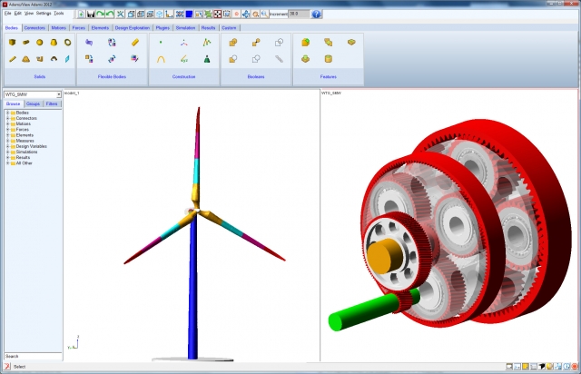Select the Torus solid tool
Image resolution: width=581 pixels, height=374 pixels.
[x=67, y=43]
